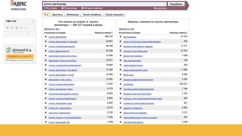Click plus beside 'купить велосипед +на авито'
Viewport: 242px width, 136px height.
(46, 70)
